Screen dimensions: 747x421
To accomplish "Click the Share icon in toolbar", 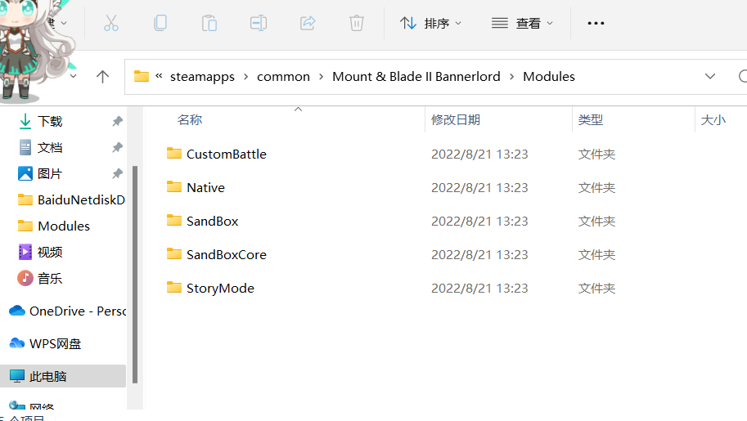I will 308,23.
